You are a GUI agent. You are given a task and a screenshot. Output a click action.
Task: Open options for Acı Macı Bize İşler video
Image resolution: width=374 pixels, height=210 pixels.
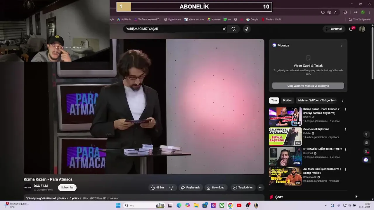[x=346, y=169]
